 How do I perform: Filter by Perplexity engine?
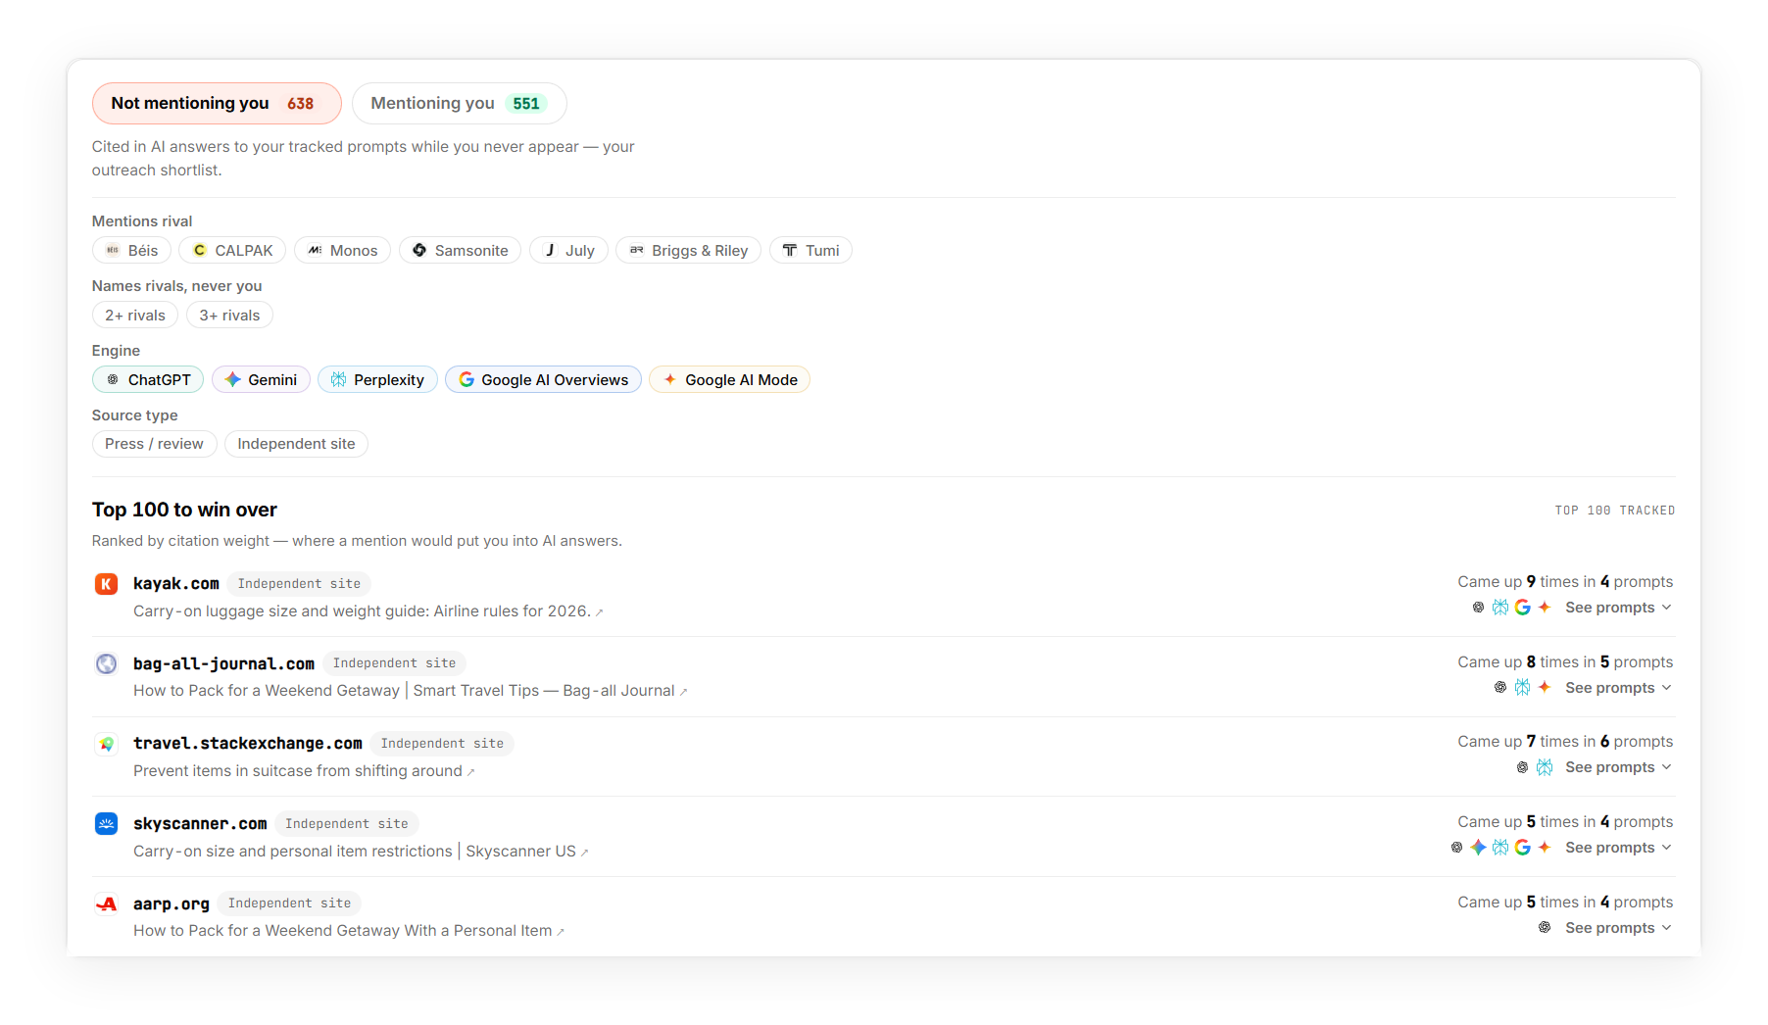click(x=377, y=379)
